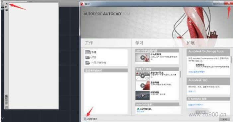Click the New (新建) drawing icon
This screenshot has height=122, width=233.
coord(88,52)
